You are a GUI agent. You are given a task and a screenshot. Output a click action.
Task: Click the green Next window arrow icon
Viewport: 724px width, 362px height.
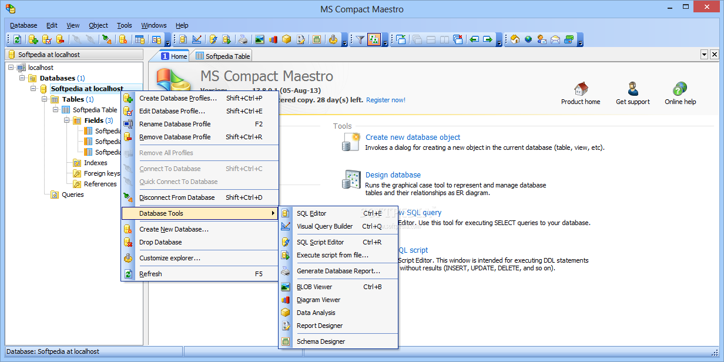(488, 39)
